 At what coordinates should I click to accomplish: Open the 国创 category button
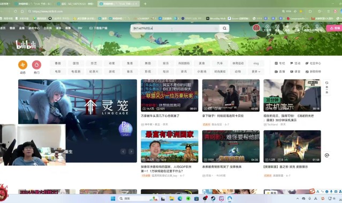pos(75,63)
